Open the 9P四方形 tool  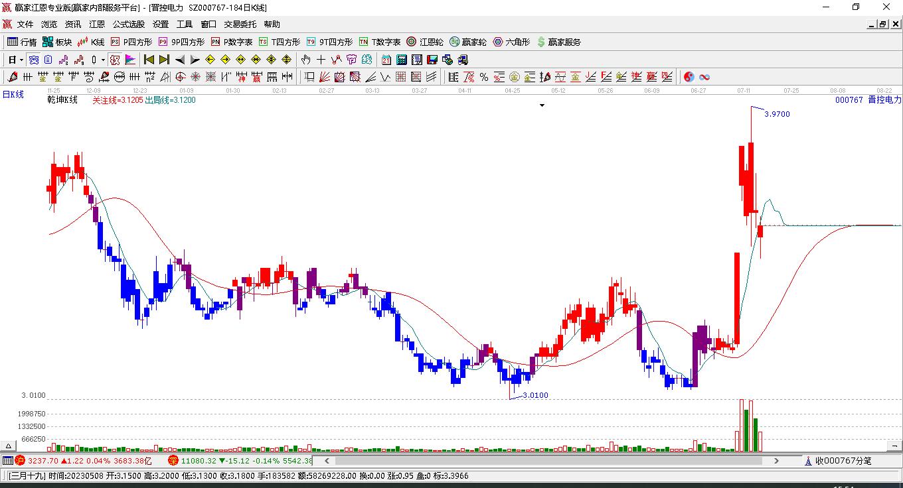click(x=181, y=42)
